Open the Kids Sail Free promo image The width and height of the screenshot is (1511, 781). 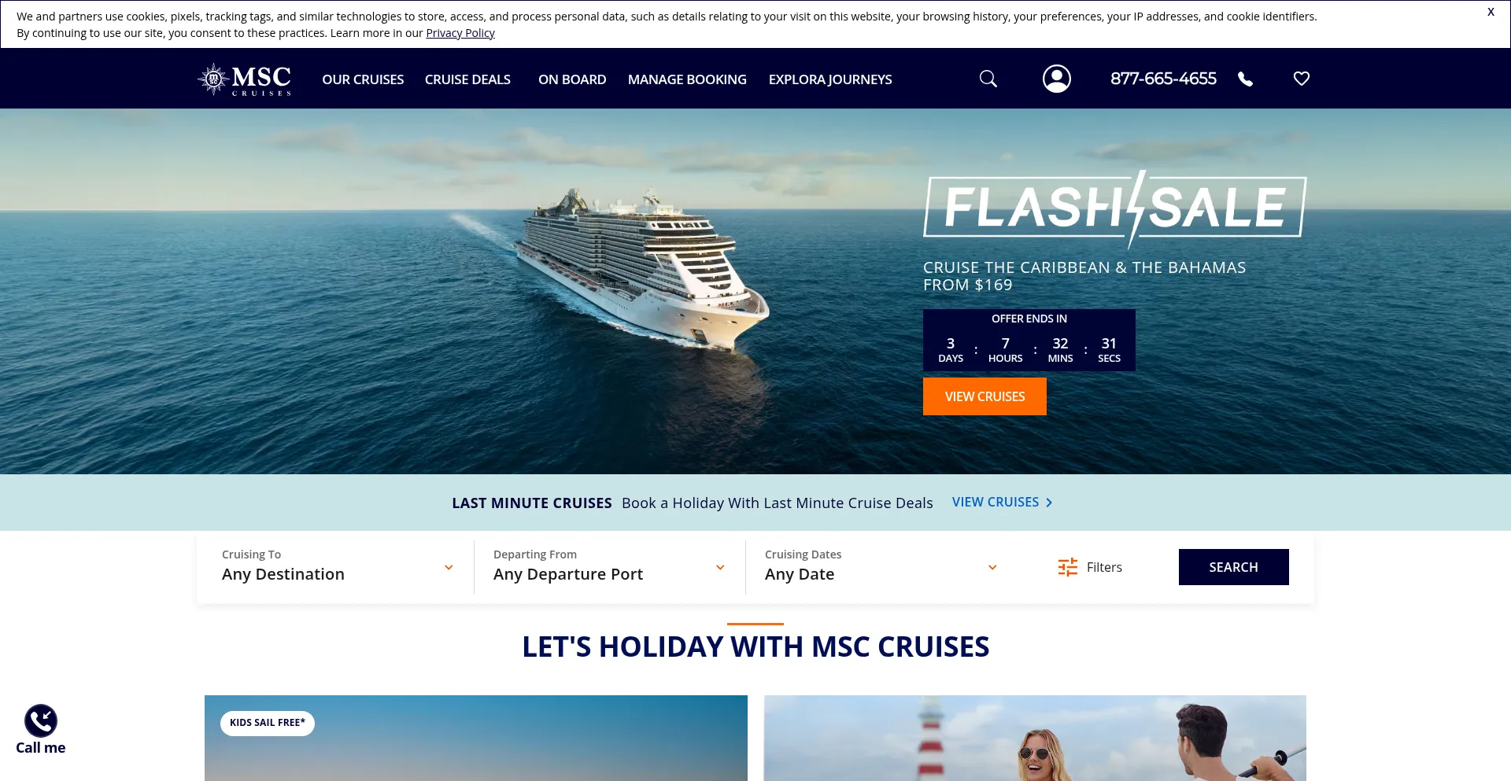click(476, 738)
